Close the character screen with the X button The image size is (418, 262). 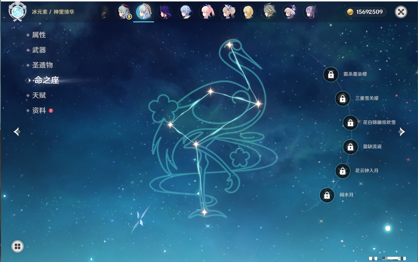tap(401, 12)
